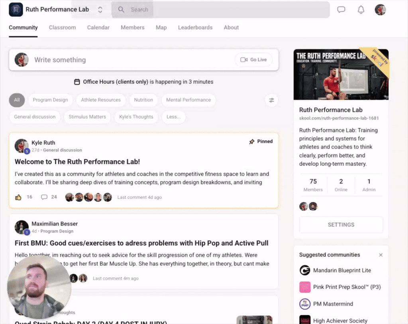Click the SETTINGS button
408x324 pixels.
coord(341,225)
